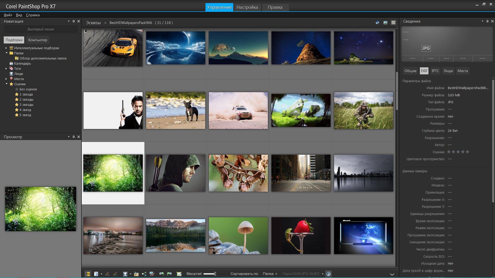The width and height of the screenshot is (495, 278).
Task: Click the share icon in bottom toolbar
Action: 144,274
